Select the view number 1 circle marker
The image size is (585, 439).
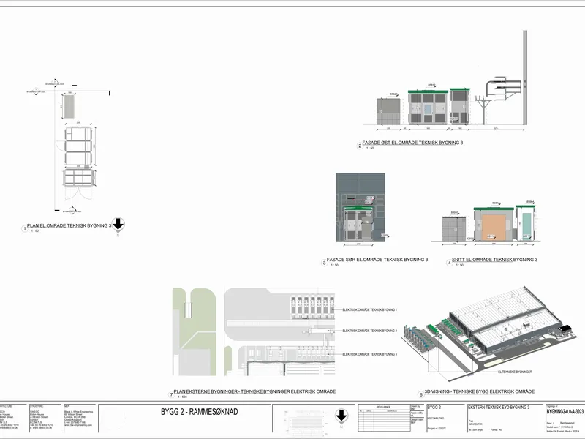(x=25, y=228)
